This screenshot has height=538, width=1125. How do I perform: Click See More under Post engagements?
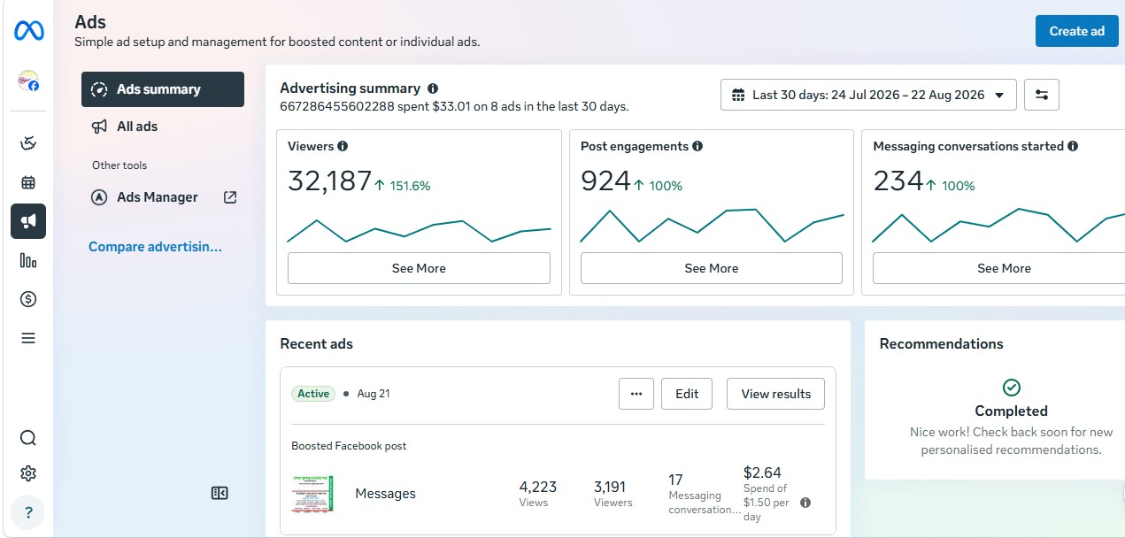coord(712,268)
